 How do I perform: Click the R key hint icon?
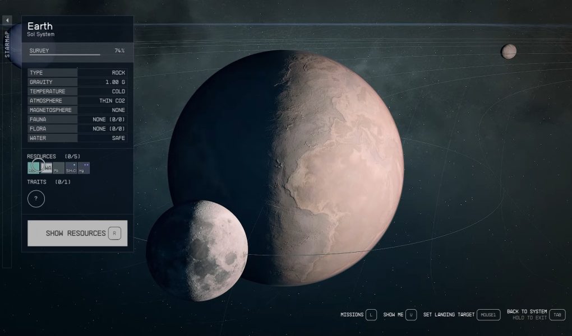point(114,233)
